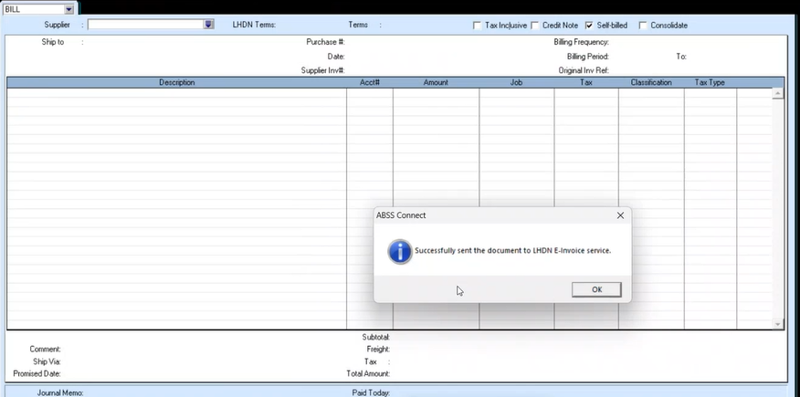This screenshot has height=397, width=800.
Task: Click the ABSS Connect dialog title bar
Action: [x=484, y=215]
